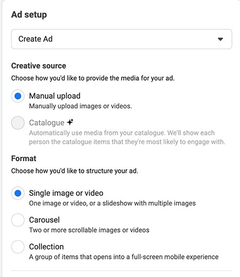Choose Single image or video format
The width and height of the screenshot is (240, 277).
pos(18,193)
